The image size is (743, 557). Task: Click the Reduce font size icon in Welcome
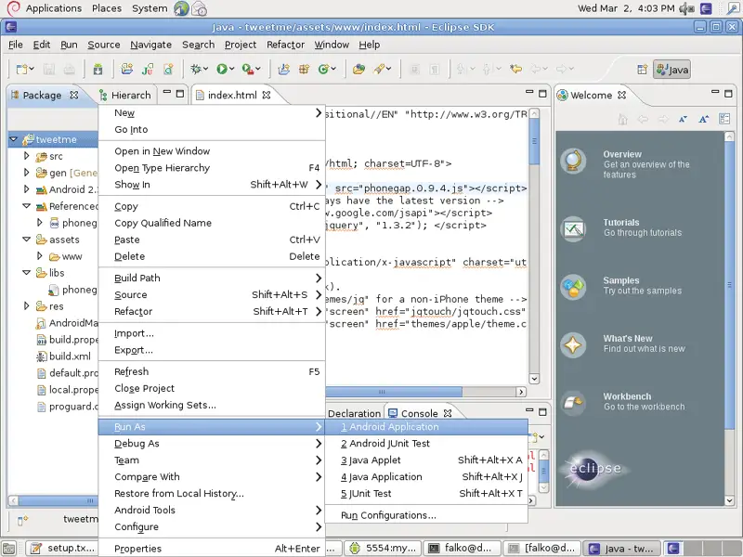click(683, 119)
